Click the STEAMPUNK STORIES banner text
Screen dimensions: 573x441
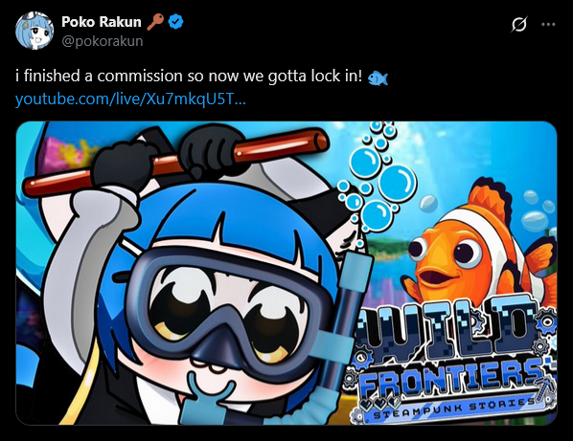[454, 408]
